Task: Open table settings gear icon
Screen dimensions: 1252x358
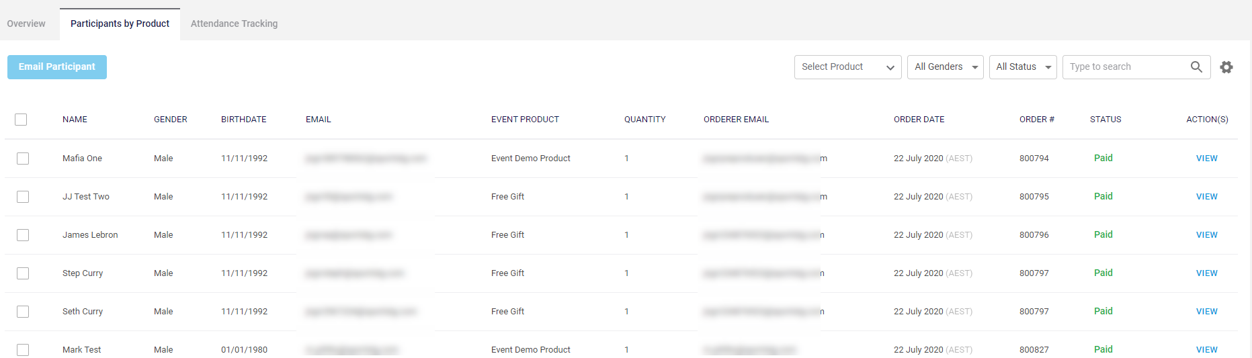Action: pos(1226,67)
